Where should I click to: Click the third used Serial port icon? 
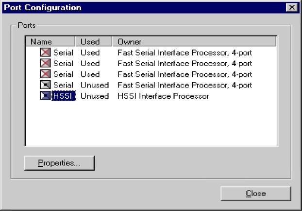click(45, 74)
